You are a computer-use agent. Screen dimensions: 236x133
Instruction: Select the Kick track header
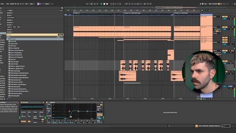206,31
